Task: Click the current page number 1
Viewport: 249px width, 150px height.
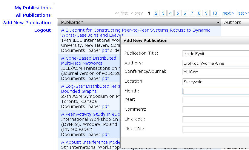Action: [149, 13]
